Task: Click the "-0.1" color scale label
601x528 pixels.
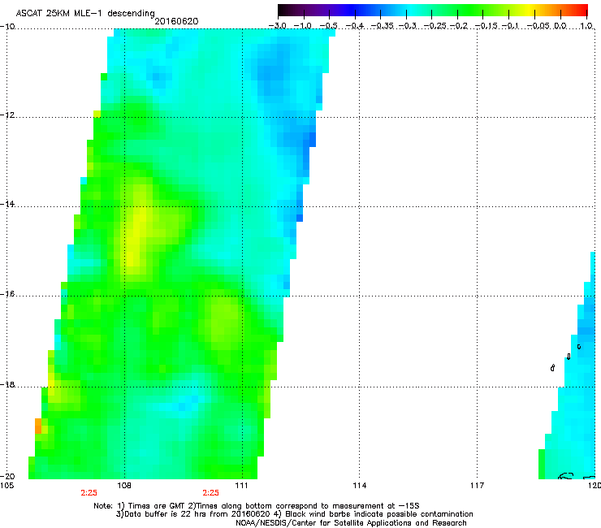Action: pyautogui.click(x=510, y=26)
